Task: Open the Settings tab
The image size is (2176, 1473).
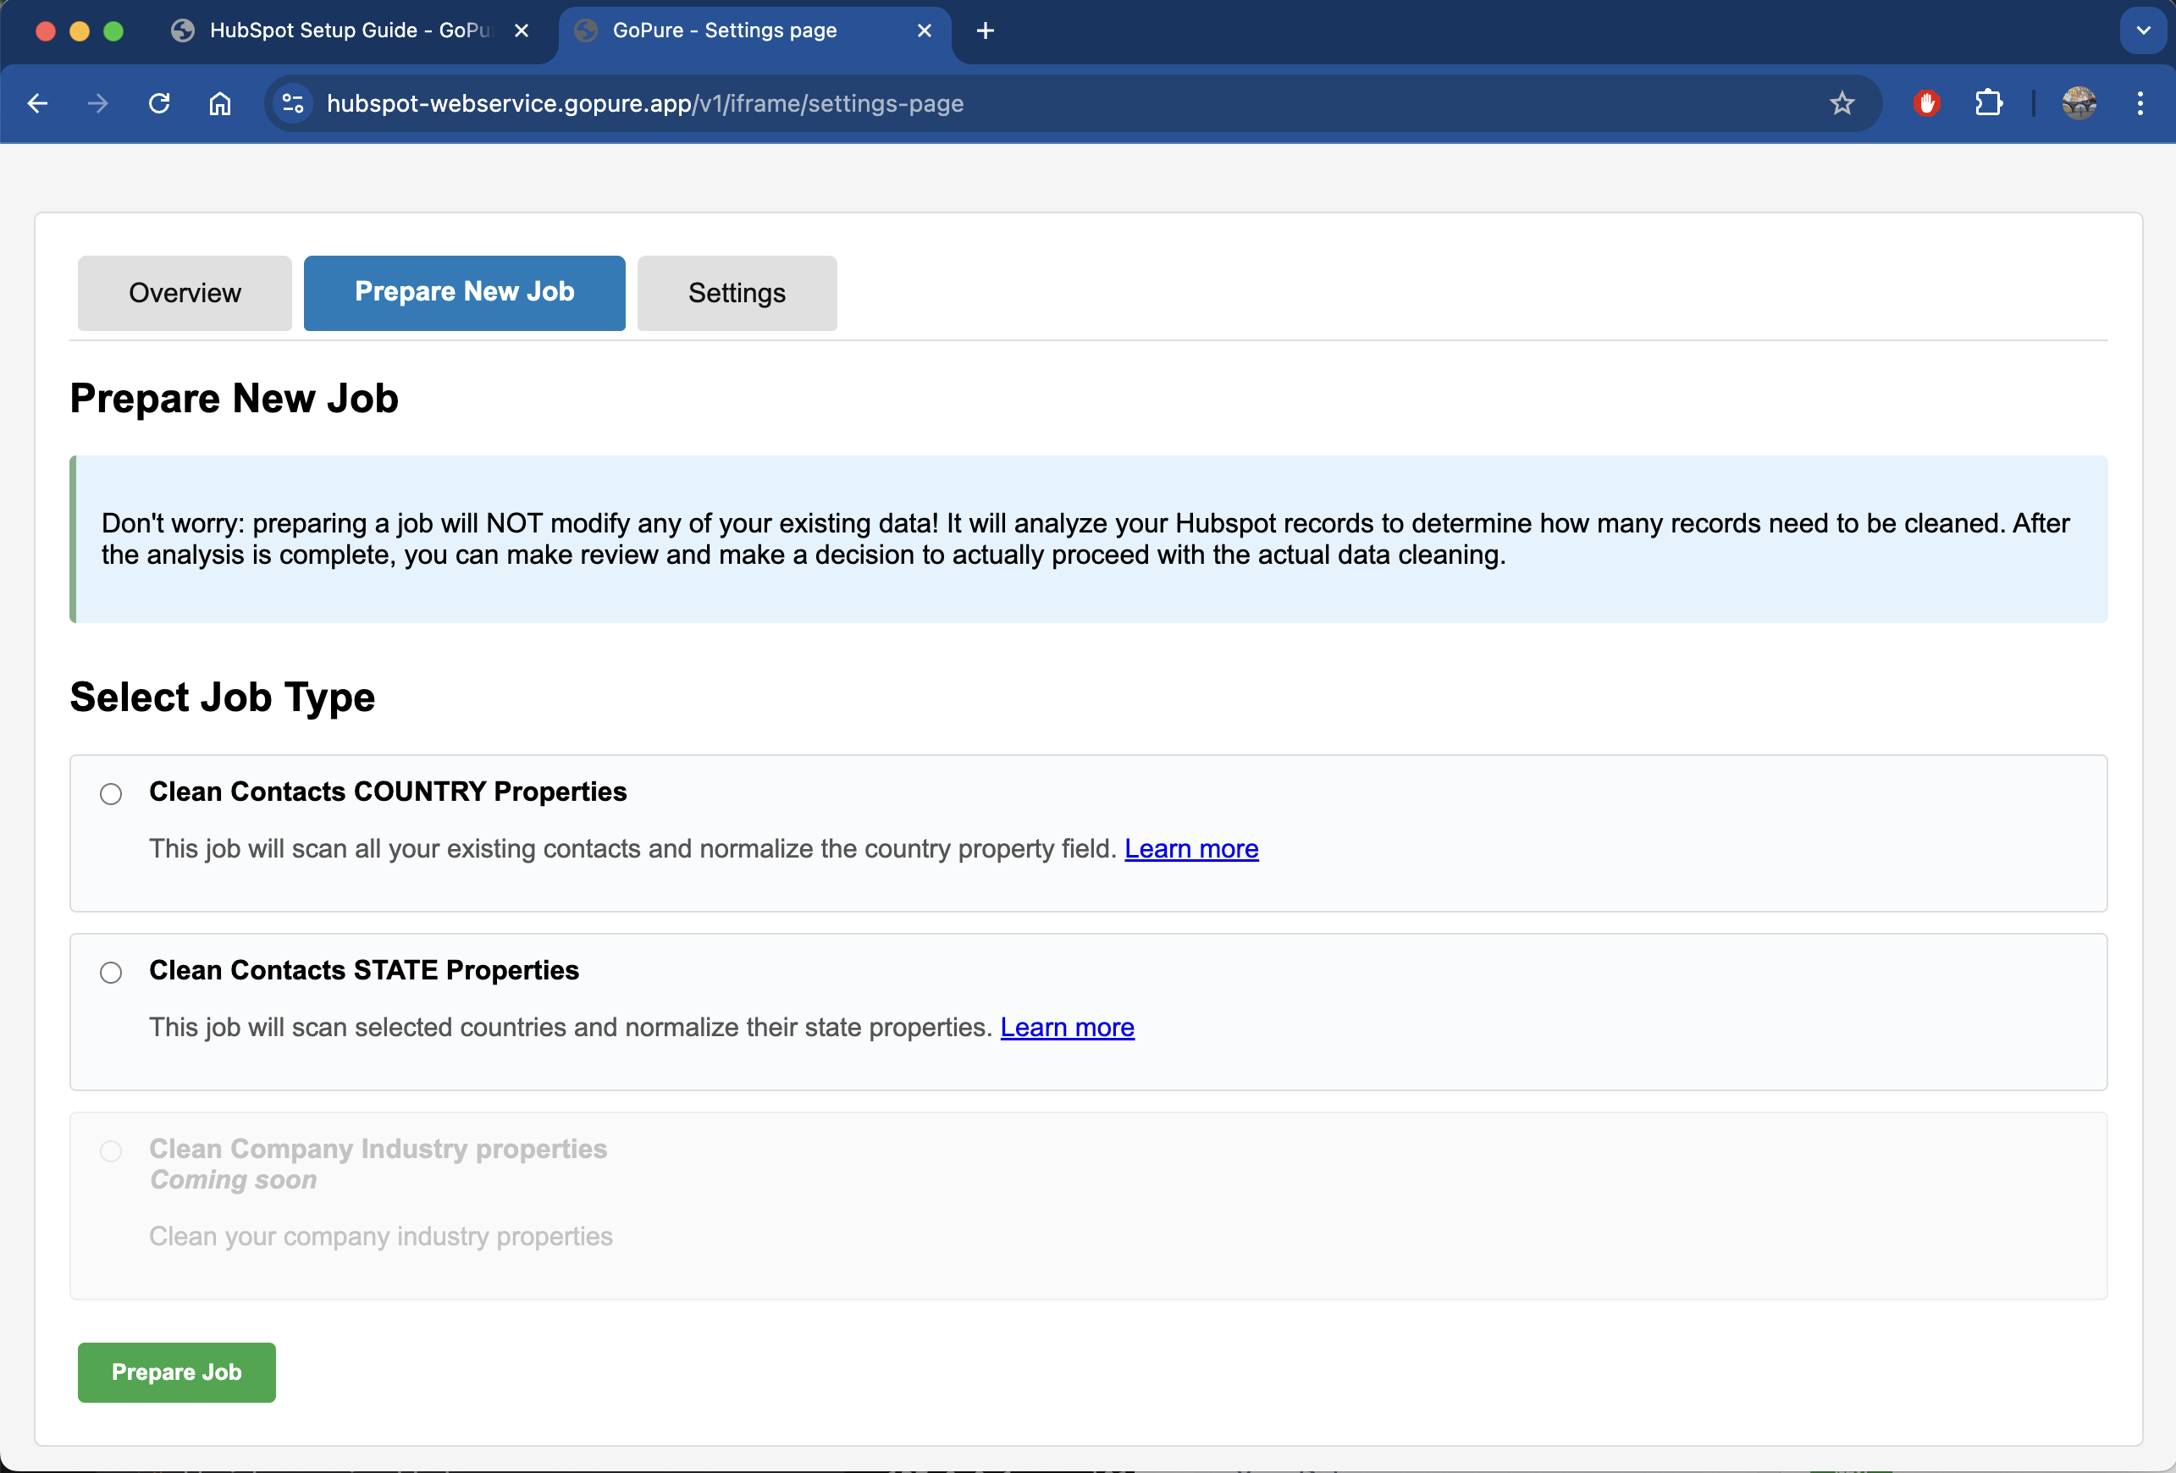Action: click(x=737, y=293)
